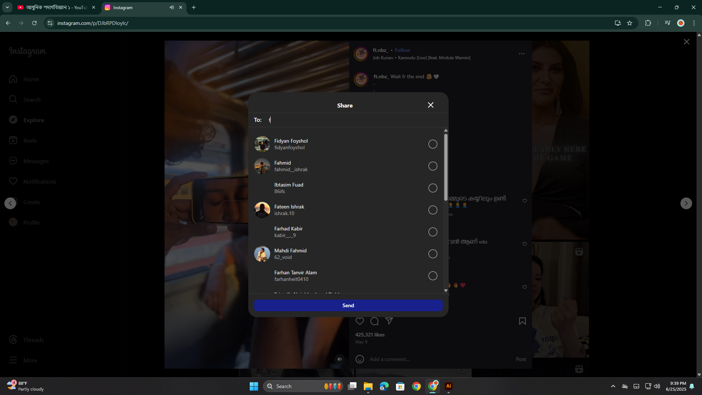Switch to the YouTube browser tab
The width and height of the screenshot is (702, 395).
57,7
